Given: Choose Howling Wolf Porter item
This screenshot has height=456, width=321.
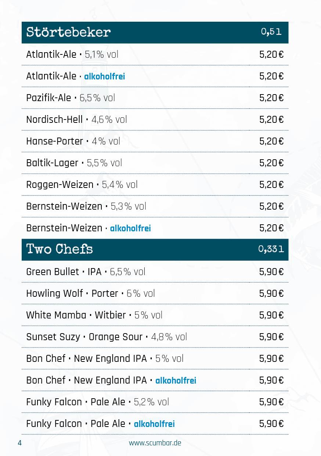Looking at the screenshot, I should click(155, 293).
